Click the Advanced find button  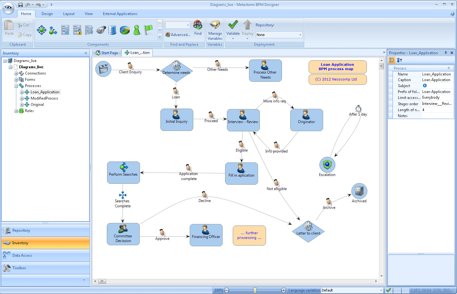(x=178, y=34)
